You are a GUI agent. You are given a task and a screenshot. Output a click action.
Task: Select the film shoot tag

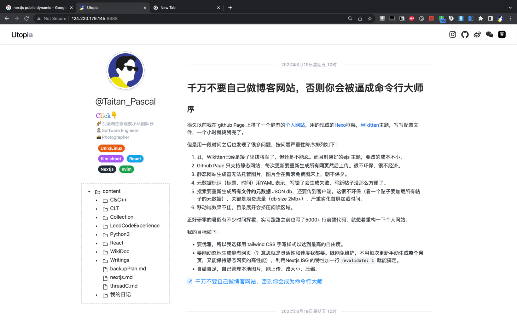111,159
